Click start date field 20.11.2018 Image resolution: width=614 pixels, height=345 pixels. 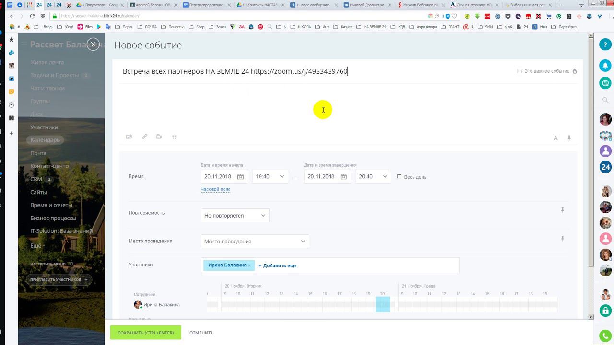224,176
